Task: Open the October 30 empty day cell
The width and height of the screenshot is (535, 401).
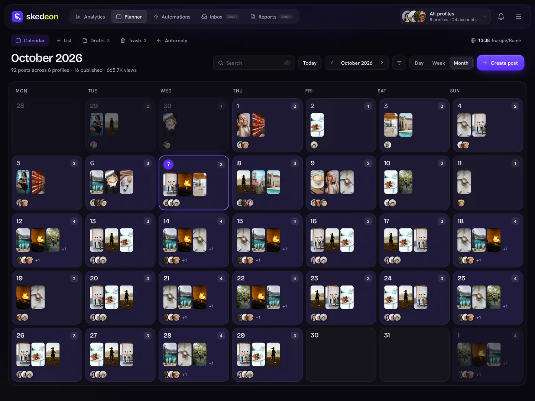Action: pyautogui.click(x=341, y=355)
